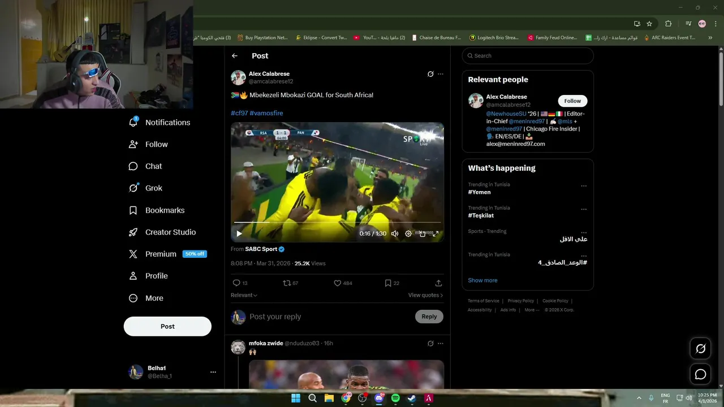Open Discord from the taskbar

coord(379,398)
